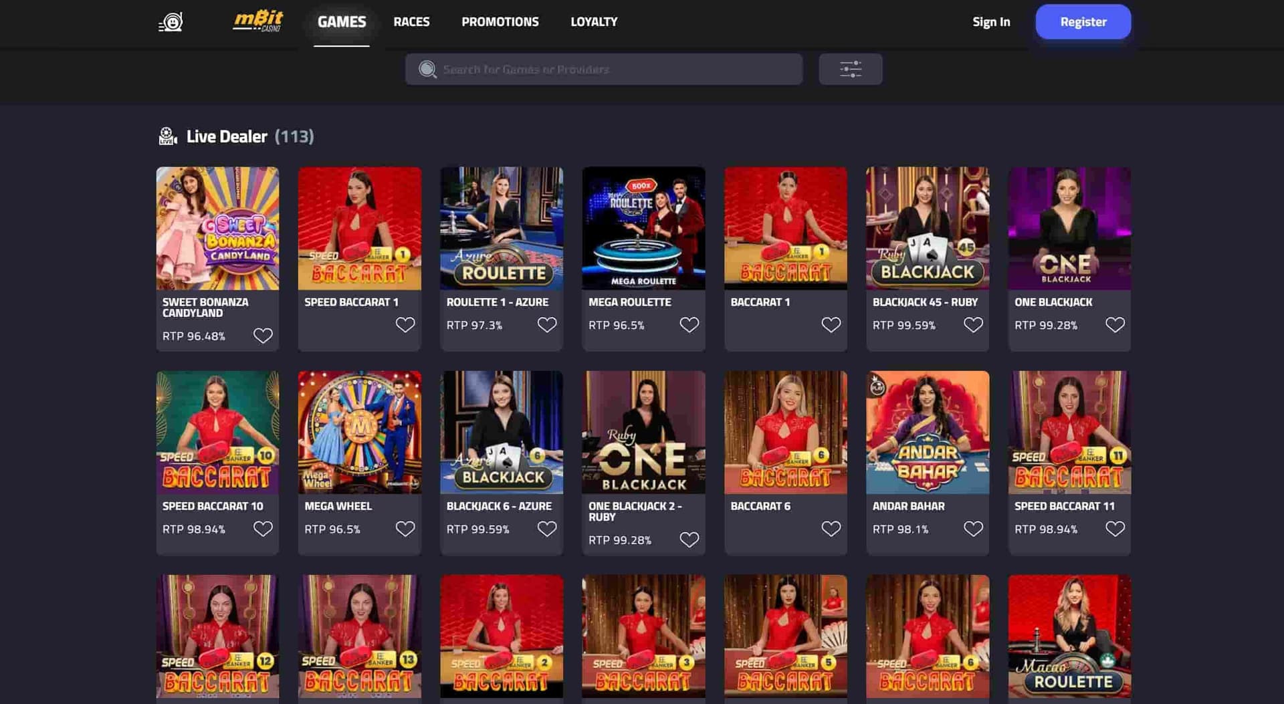Viewport: 1284px width, 704px height.
Task: Favorite the Blackjack 45 - Ruby game
Action: point(973,324)
